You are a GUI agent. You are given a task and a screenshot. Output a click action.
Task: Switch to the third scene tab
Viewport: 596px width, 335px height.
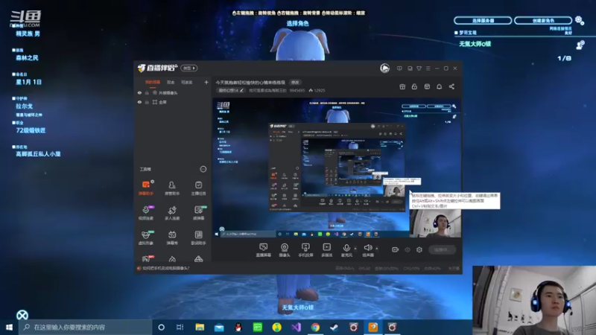[187, 82]
